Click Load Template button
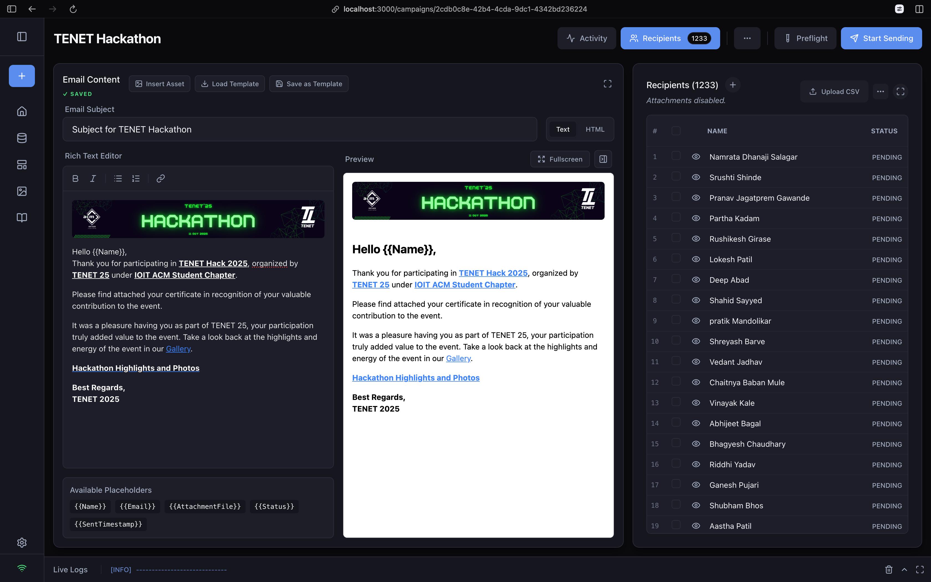This screenshot has height=582, width=931. coord(230,84)
